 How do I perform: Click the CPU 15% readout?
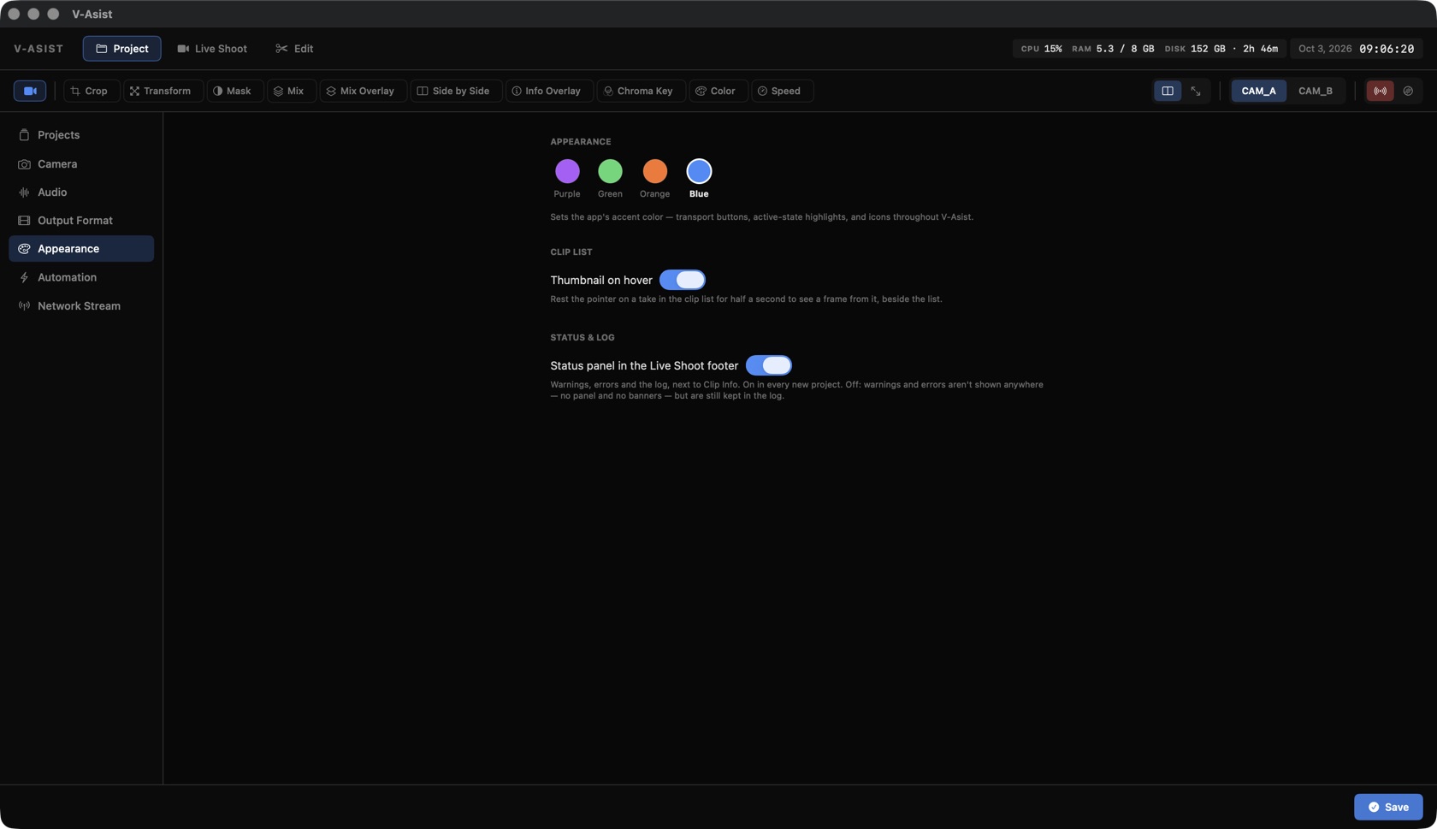[x=1041, y=49]
